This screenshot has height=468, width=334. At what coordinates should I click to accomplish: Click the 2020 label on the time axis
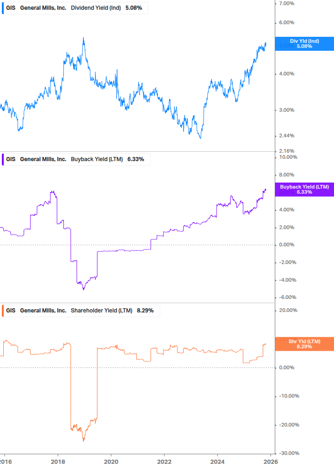point(111,462)
